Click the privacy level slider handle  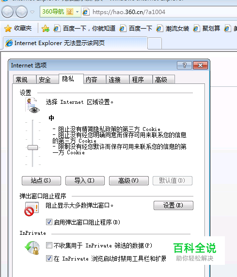pyautogui.click(x=33, y=147)
